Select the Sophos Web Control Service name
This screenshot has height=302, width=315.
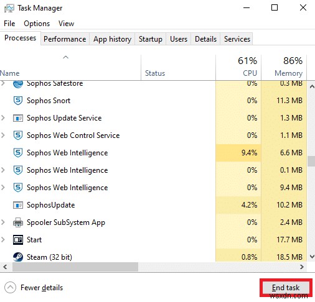click(73, 135)
